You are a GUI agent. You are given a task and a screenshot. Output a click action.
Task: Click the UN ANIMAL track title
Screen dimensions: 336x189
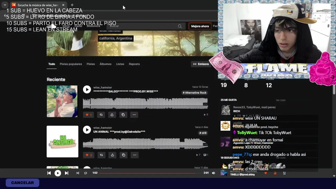pos(119,132)
